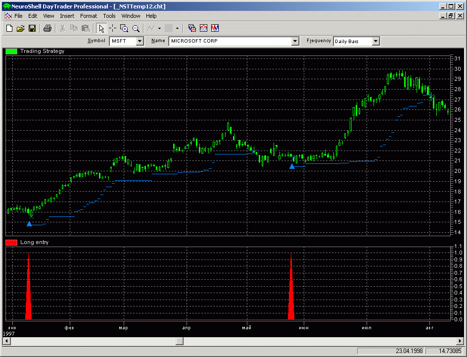
Task: Click the red Long entry legend swatch
Action: click(x=11, y=243)
